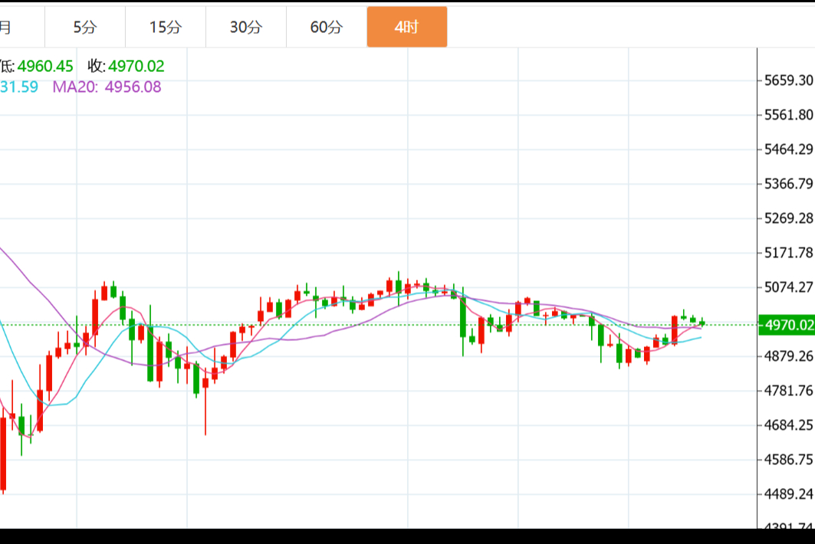The height and width of the screenshot is (544, 815).
Task: Click the highlighted 4时 tab
Action: (406, 28)
